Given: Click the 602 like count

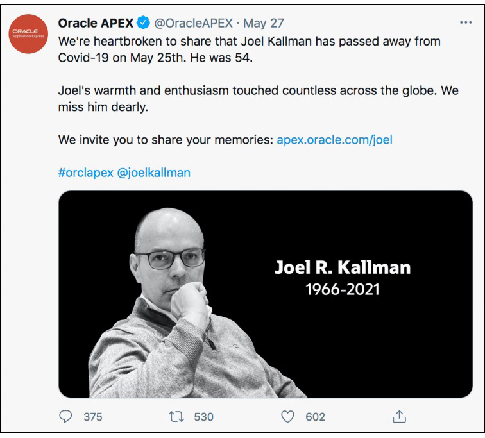Looking at the screenshot, I should tap(315, 417).
